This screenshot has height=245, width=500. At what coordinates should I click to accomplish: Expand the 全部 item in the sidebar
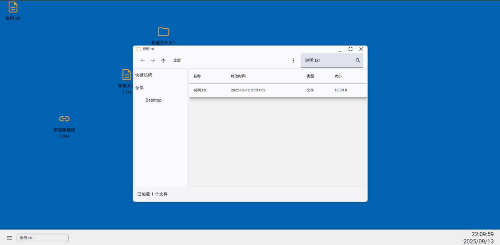pos(139,87)
